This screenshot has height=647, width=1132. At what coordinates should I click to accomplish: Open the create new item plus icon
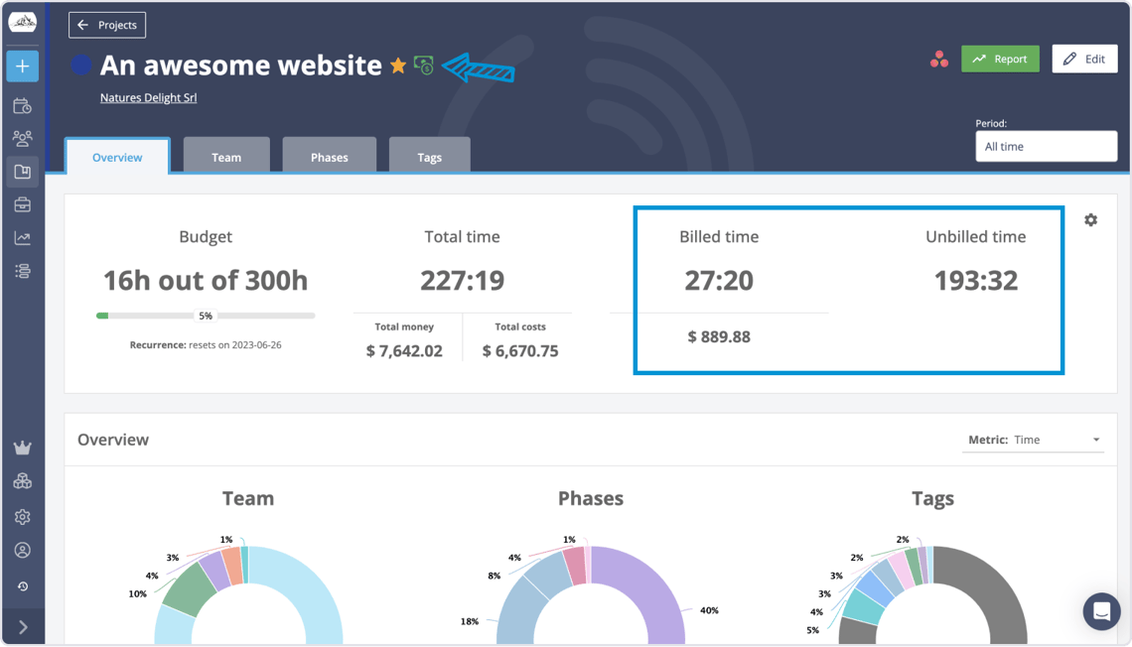[x=22, y=65]
